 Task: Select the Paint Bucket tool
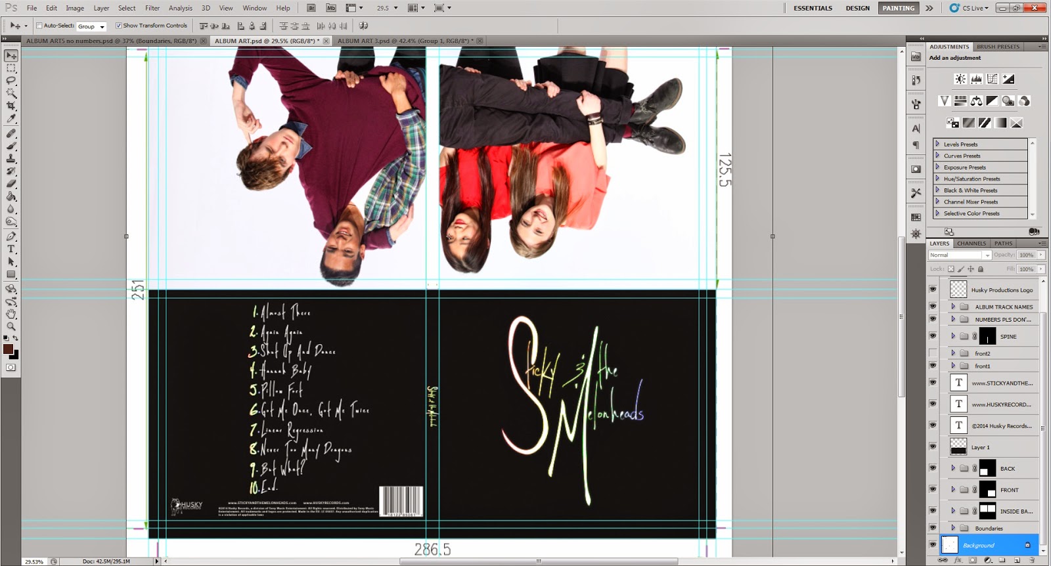pyautogui.click(x=11, y=196)
